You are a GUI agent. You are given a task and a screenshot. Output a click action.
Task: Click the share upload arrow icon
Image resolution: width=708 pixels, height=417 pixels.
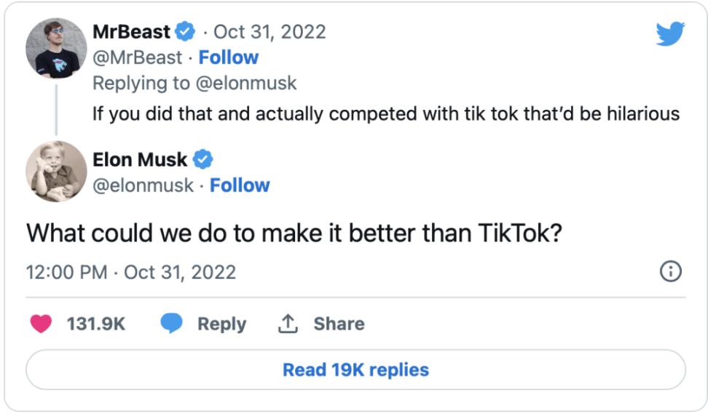pos(288,324)
